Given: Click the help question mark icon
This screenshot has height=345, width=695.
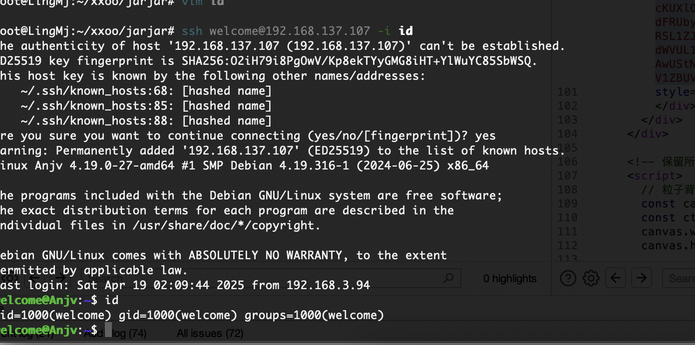Looking at the screenshot, I should (x=568, y=278).
